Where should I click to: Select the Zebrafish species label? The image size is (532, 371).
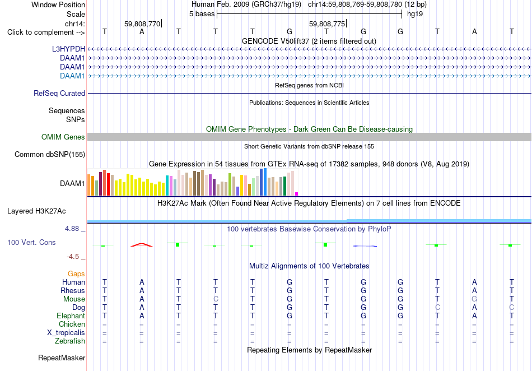[x=70, y=341]
